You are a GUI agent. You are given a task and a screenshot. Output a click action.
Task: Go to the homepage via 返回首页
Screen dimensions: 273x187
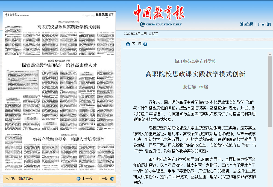tap(246, 24)
